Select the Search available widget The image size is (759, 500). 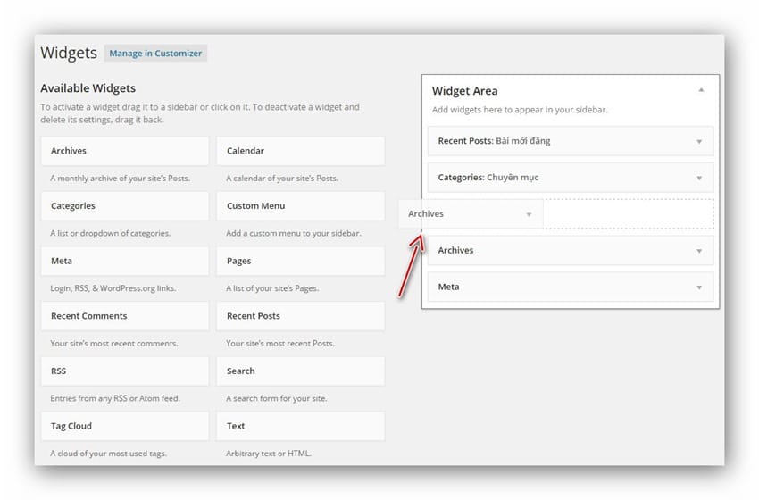point(301,371)
